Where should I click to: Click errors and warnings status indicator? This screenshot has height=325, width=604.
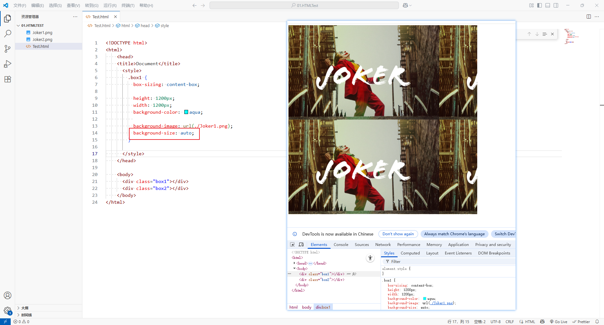(x=21, y=322)
